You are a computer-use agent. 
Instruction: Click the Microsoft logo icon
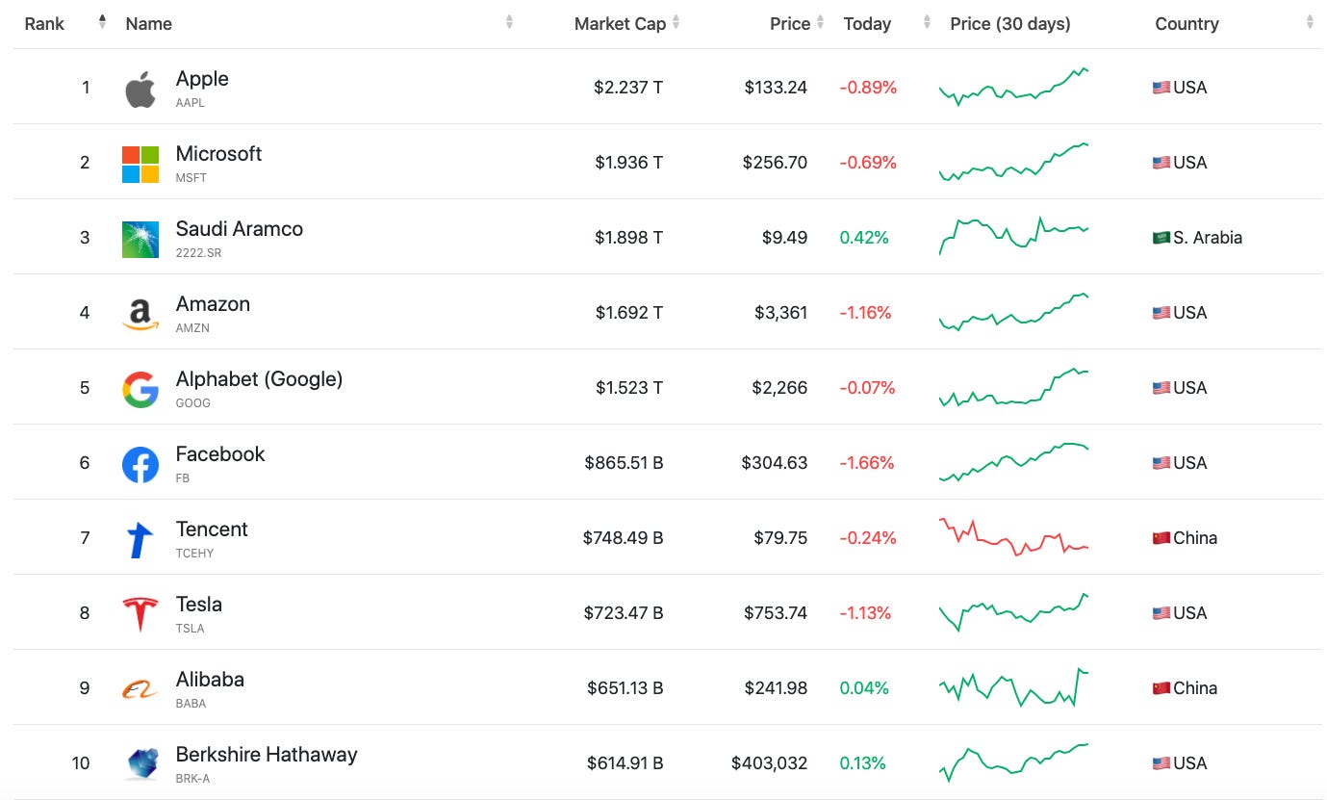point(140,165)
